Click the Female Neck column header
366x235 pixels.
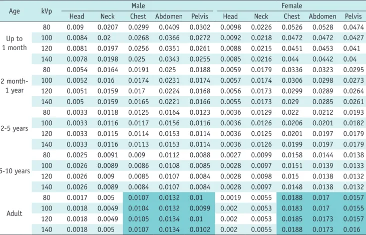261,17
